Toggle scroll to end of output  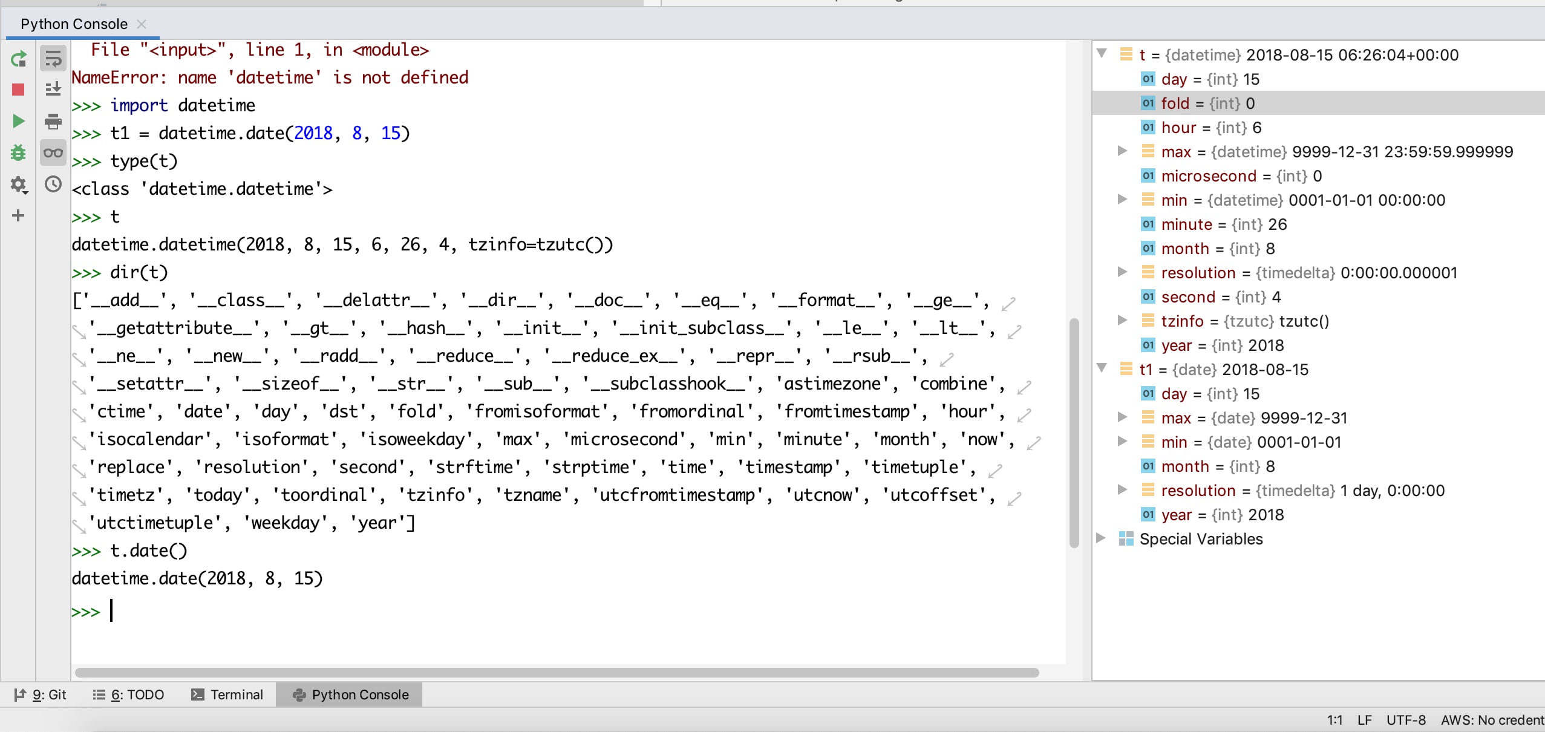pos(53,90)
